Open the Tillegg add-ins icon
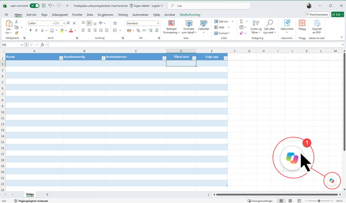 tap(302, 23)
